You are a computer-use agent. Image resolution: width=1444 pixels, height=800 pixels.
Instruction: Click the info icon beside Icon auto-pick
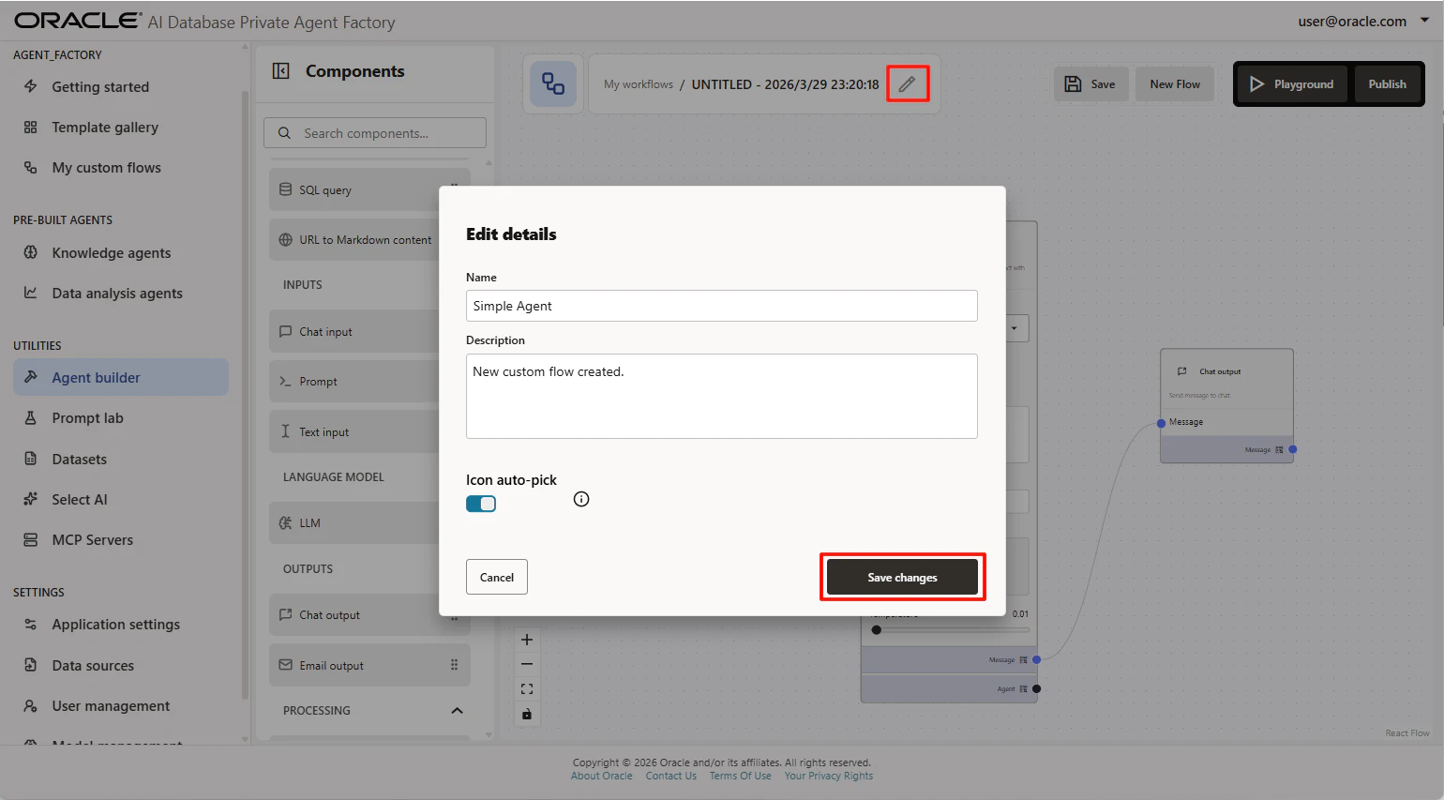581,499
